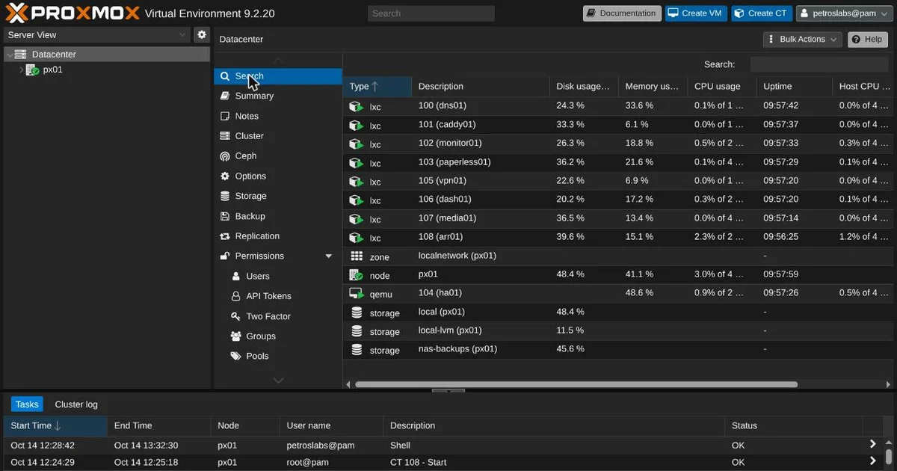Open the Cluster menu item

(x=278, y=136)
